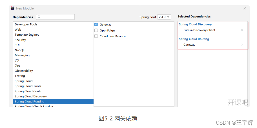The width and height of the screenshot is (257, 128).
Task: Click the Spring Cloud Routing heading under Selected Dependencies
Action: pos(194,39)
